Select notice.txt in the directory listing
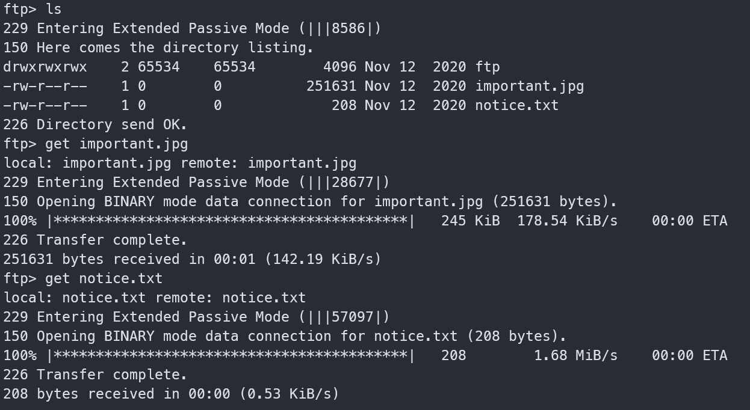 pos(517,105)
